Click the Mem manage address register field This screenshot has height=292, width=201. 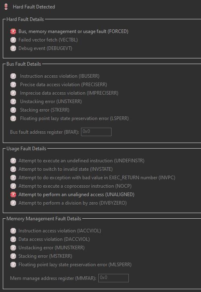113,278
